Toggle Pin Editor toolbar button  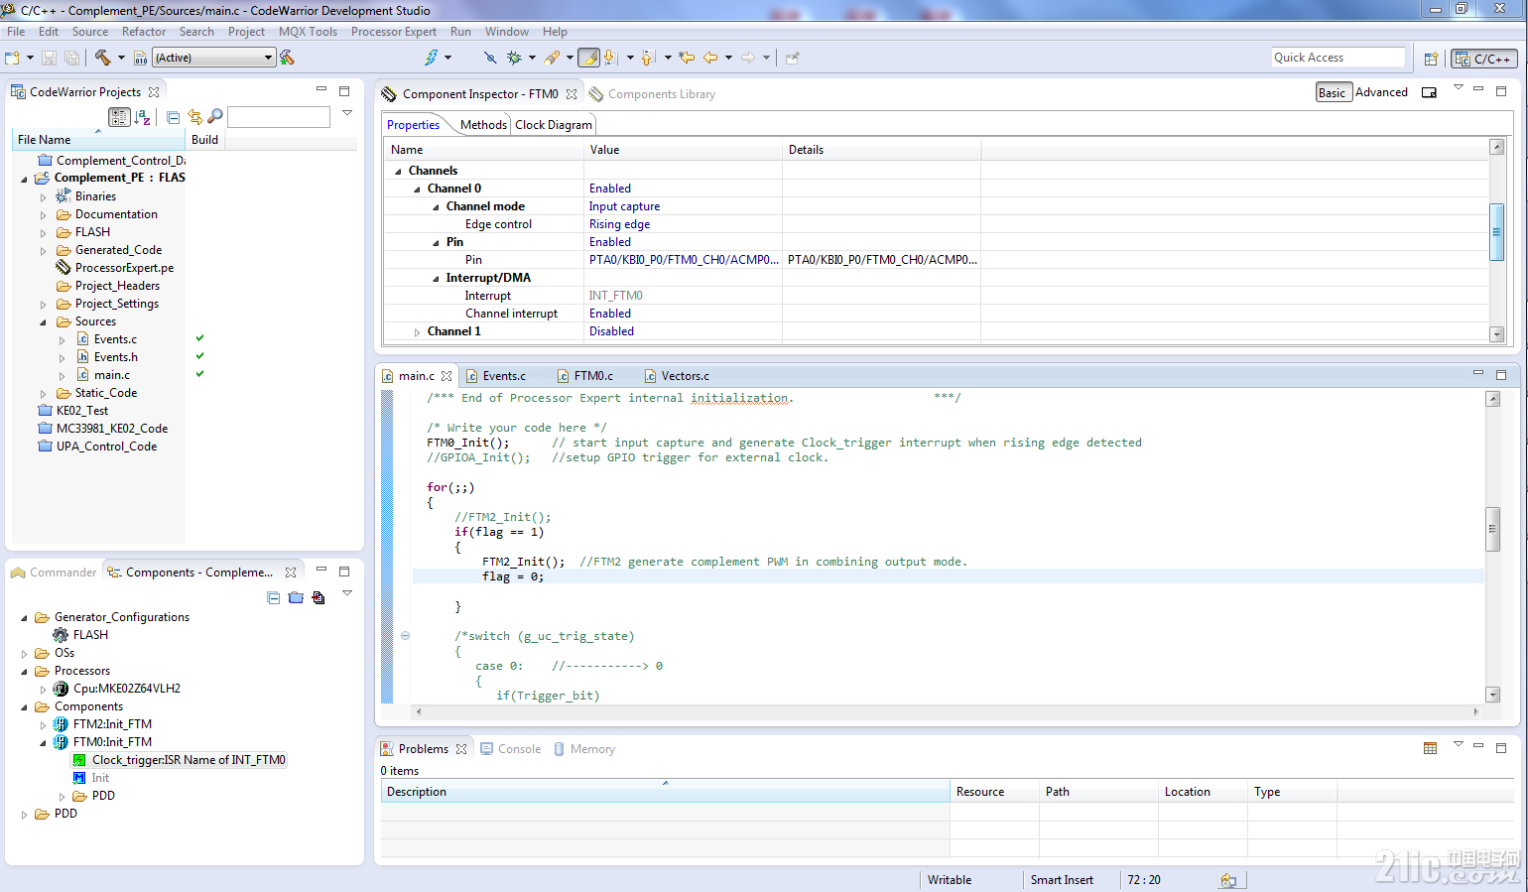792,58
